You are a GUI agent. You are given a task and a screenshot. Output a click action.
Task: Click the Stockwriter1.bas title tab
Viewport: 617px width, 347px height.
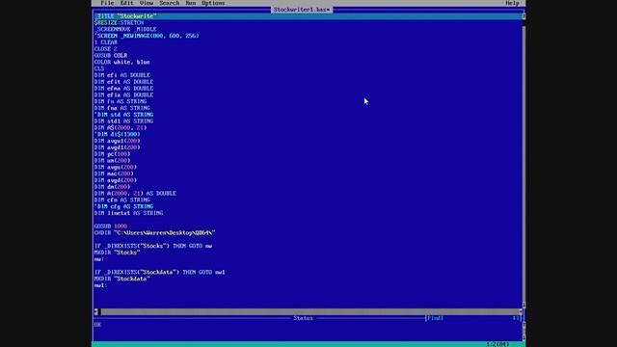pos(302,10)
